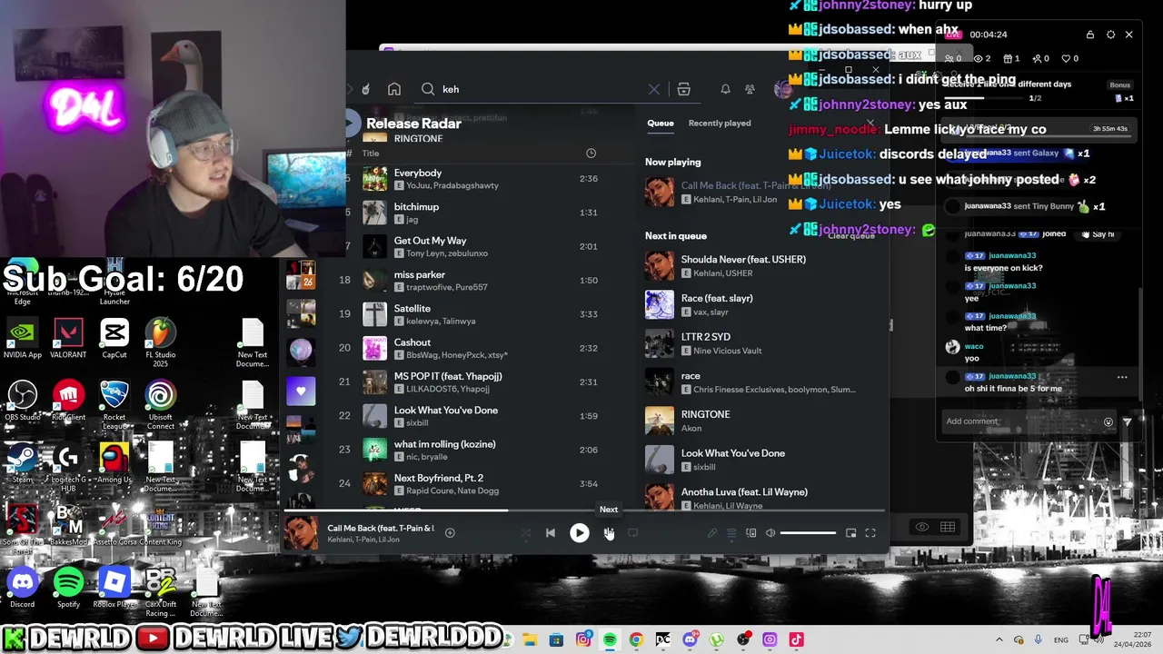This screenshot has height=654, width=1163.
Task: Open the VALORANT desktop shortcut
Action: (68, 339)
